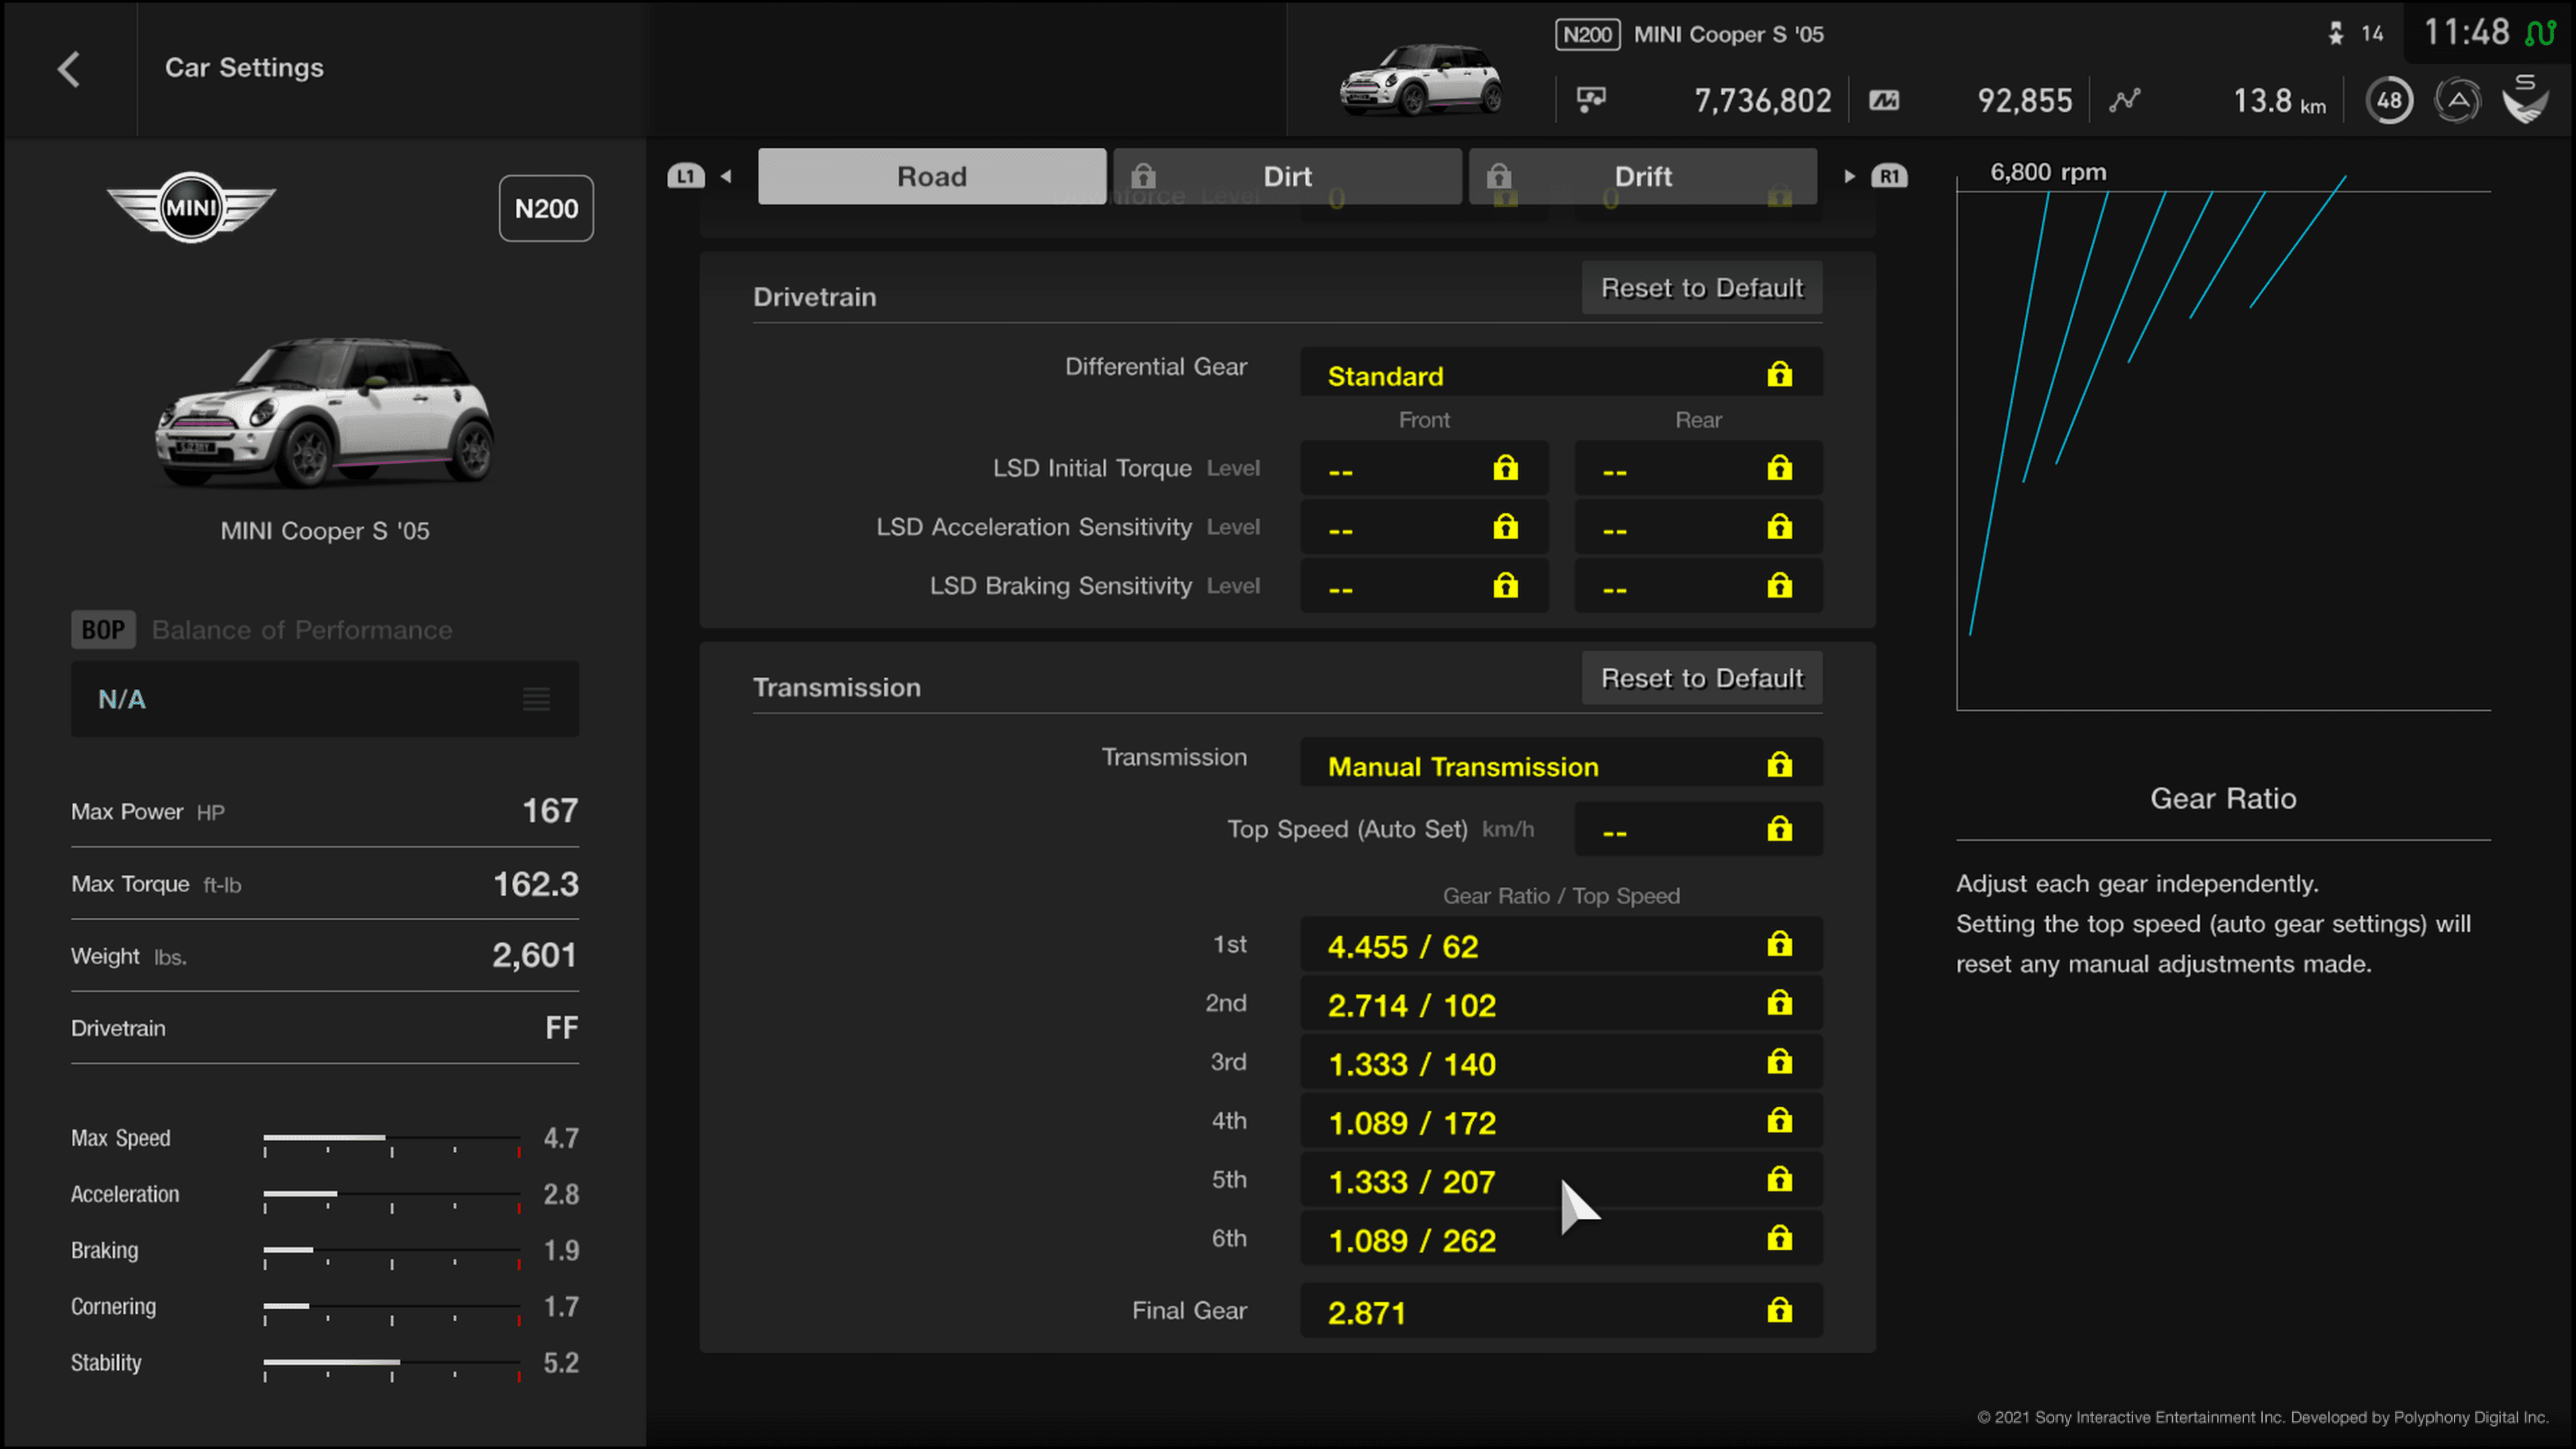Screen dimensions: 2576x1449
Task: Open the 6th gear ratio 1.089 / 262
Action: click(x=1561, y=1238)
